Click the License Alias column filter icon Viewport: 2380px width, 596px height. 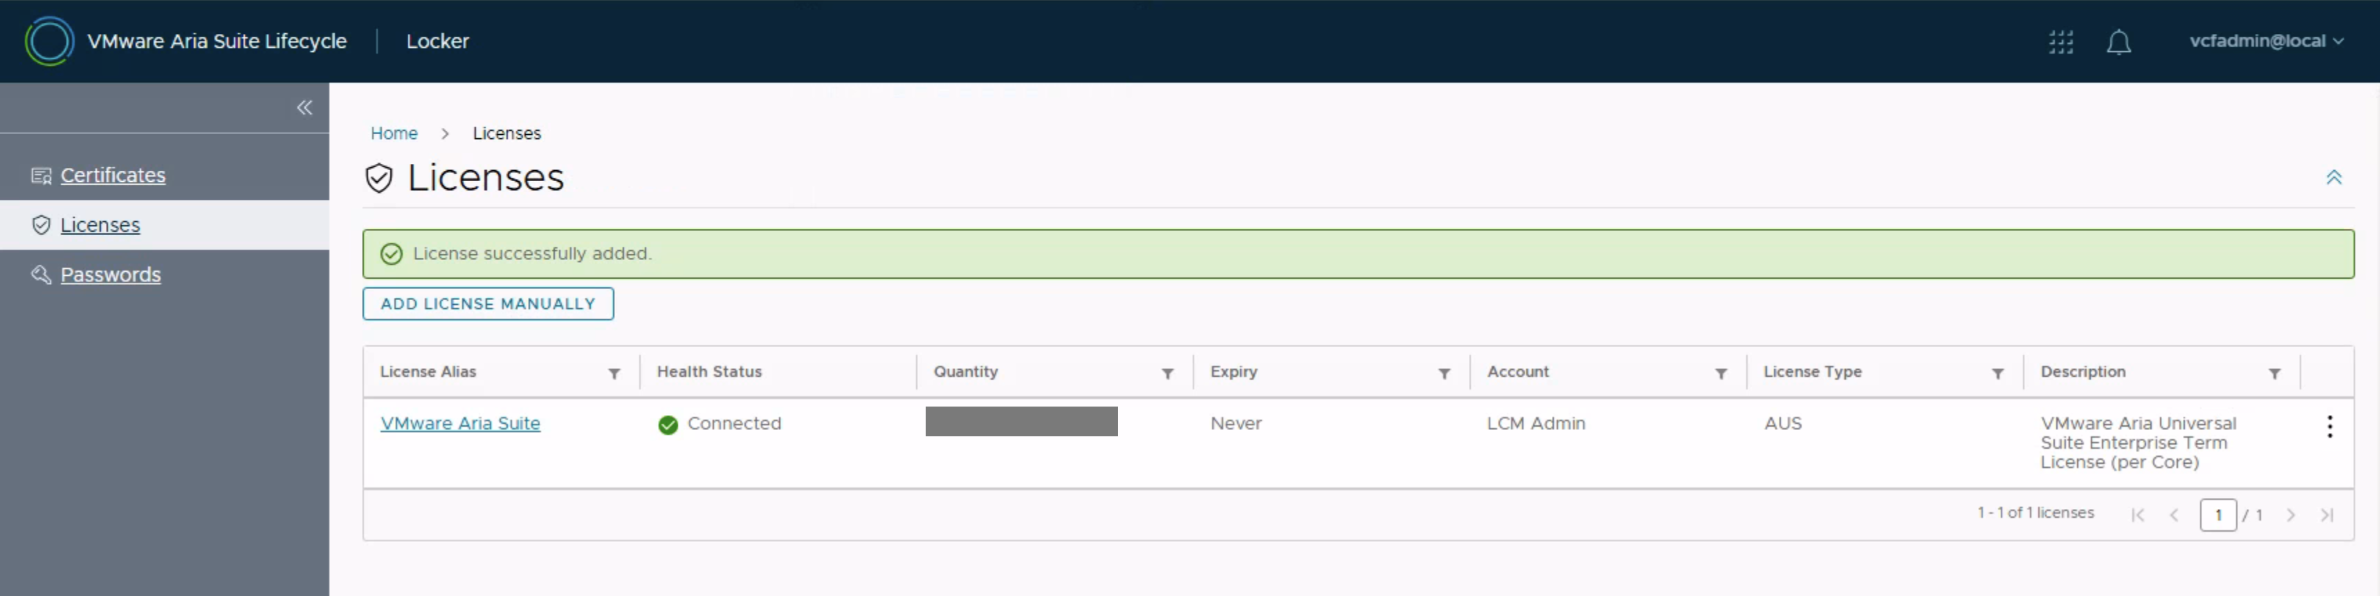[614, 373]
